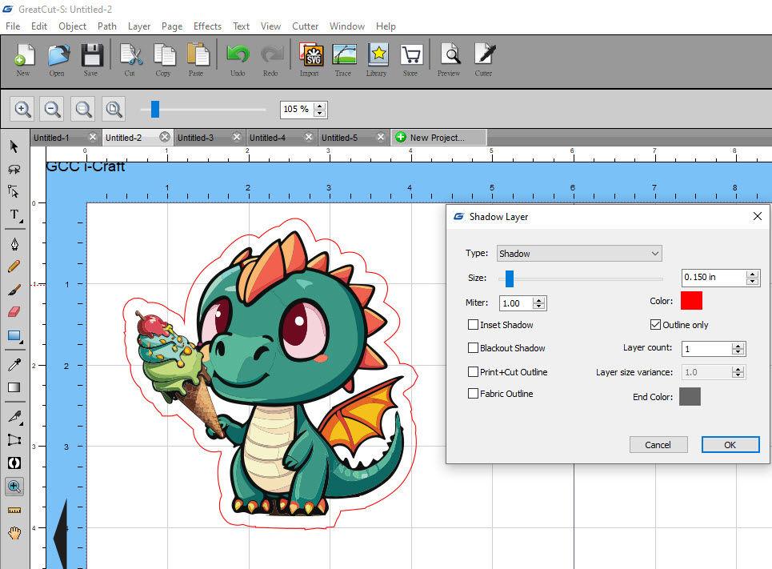Open the Effects menu
This screenshot has width=772, height=569.
point(207,26)
